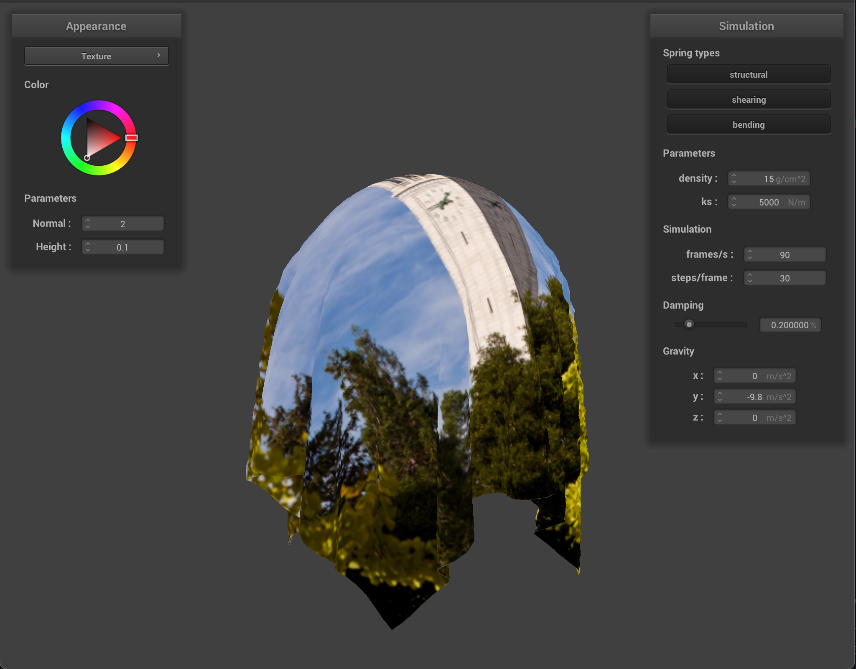Decrease gravity y value
This screenshot has height=669, width=856.
[x=720, y=399]
